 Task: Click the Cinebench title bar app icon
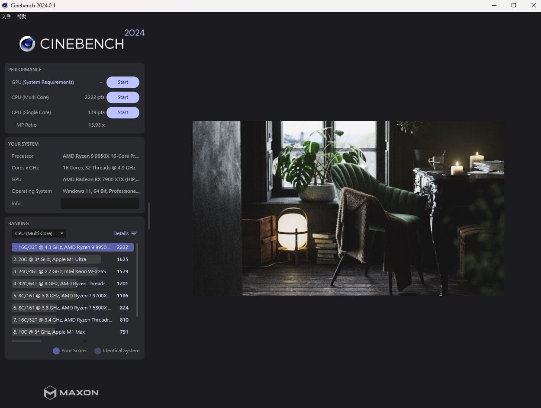click(x=5, y=6)
